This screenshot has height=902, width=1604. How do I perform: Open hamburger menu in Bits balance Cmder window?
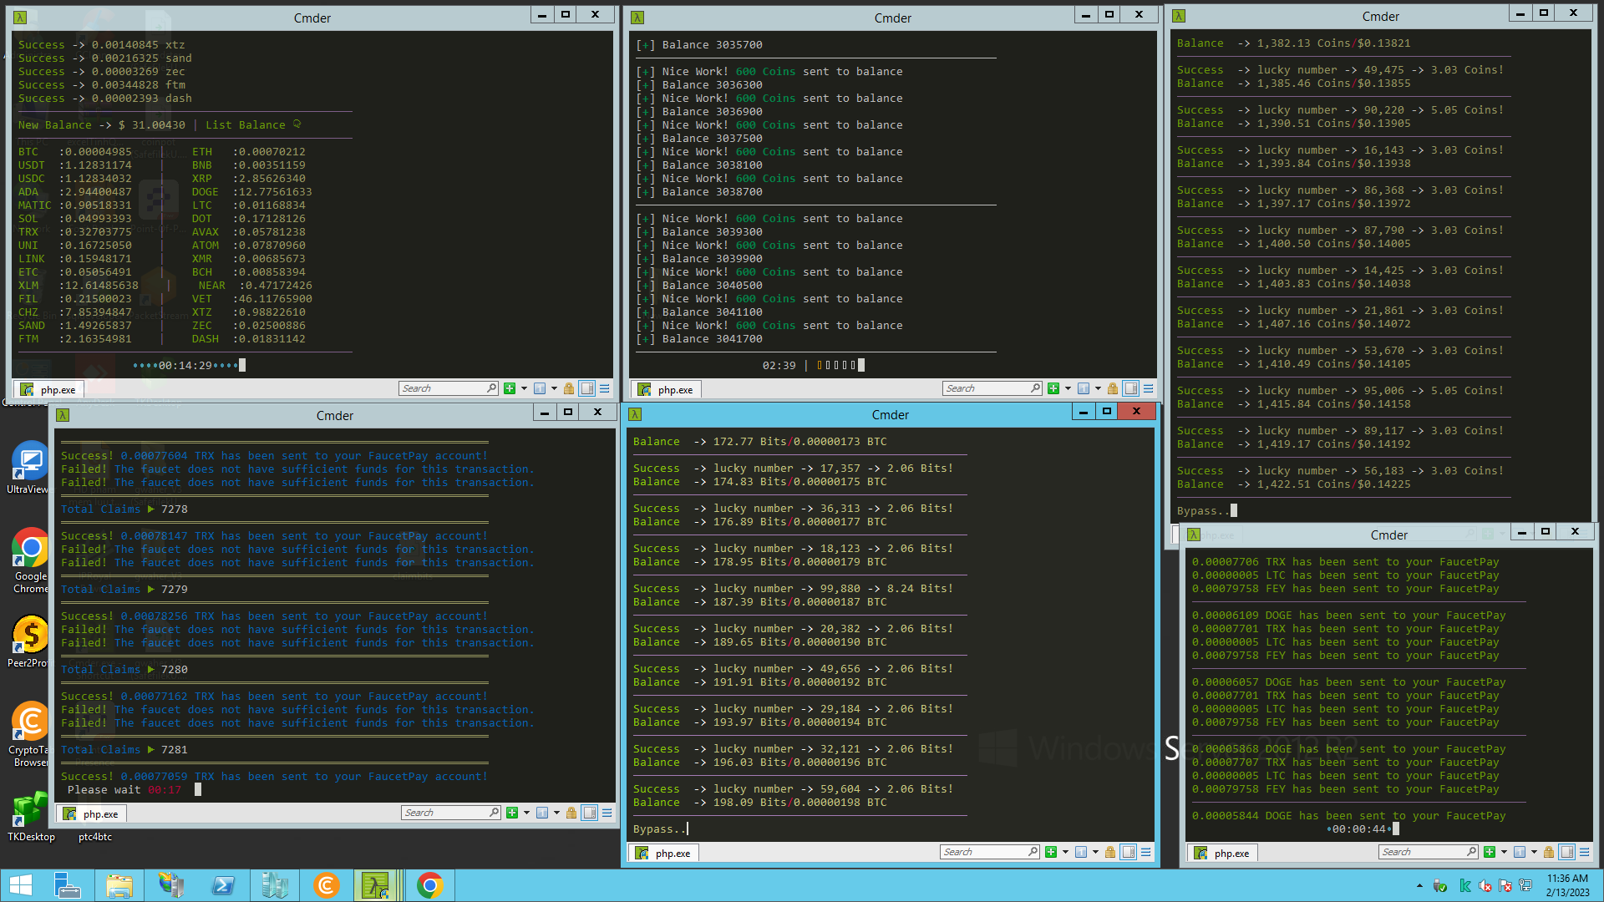(x=1146, y=852)
